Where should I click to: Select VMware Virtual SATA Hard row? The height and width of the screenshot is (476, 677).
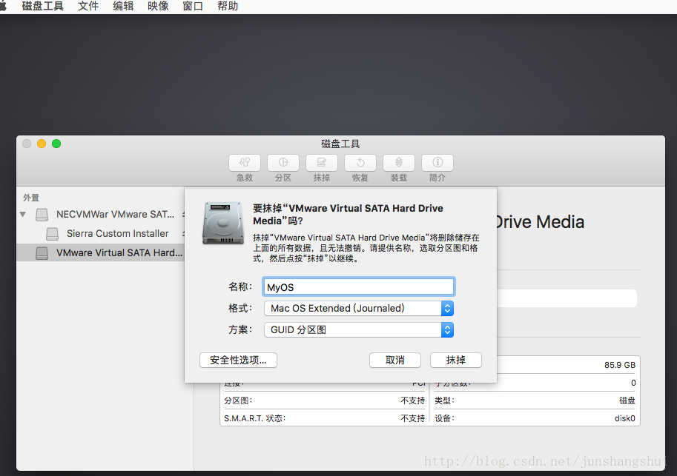[x=101, y=252]
